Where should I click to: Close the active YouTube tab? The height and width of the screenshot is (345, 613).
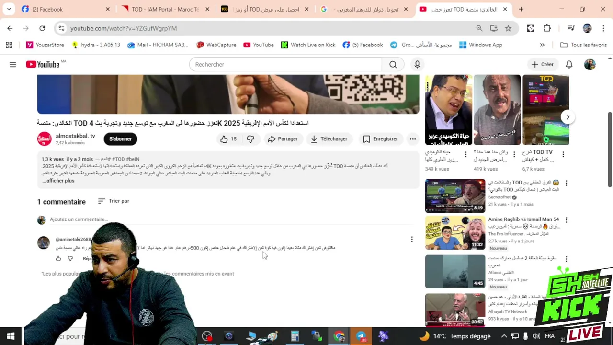click(505, 9)
